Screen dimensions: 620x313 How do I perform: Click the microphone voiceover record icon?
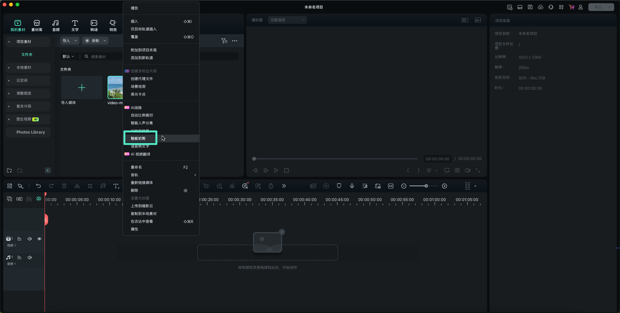tap(352, 186)
